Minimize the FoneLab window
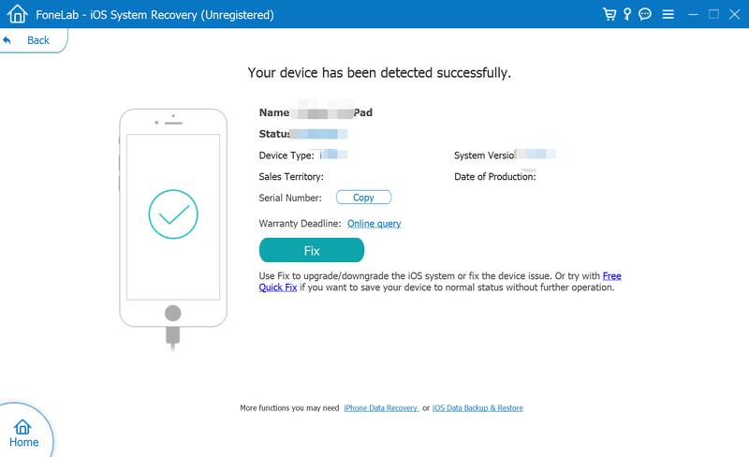749x457 pixels. [x=694, y=14]
